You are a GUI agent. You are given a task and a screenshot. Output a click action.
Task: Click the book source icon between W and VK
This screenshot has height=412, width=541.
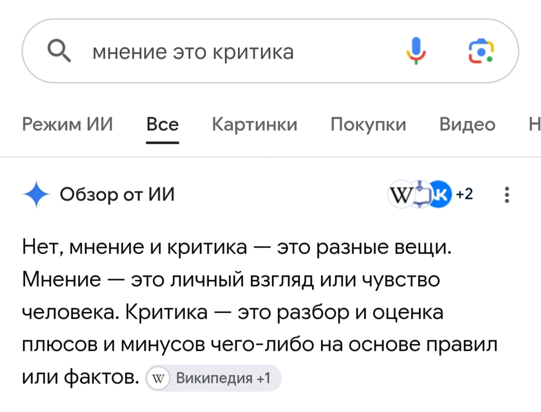420,194
